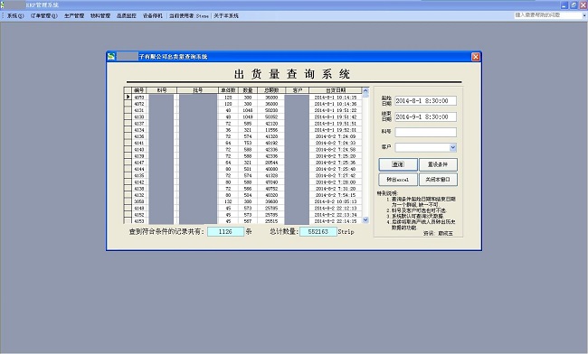Expand the 客户 customer combo box
The height and width of the screenshot is (354, 588).
pyautogui.click(x=452, y=147)
